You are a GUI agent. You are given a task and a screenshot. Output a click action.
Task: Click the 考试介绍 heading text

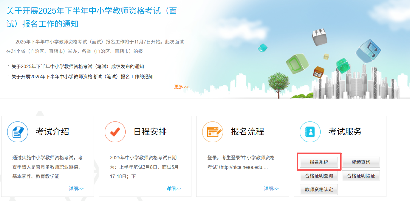click(x=52, y=132)
